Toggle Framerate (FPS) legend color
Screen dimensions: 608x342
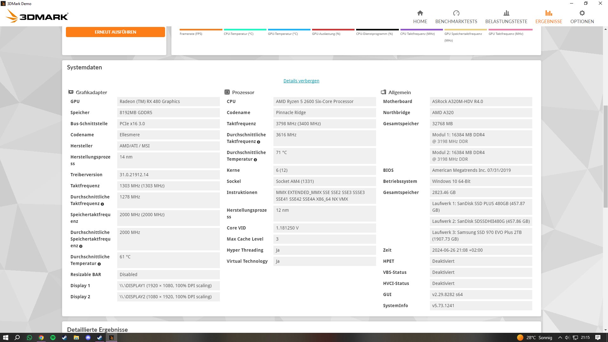pyautogui.click(x=201, y=30)
